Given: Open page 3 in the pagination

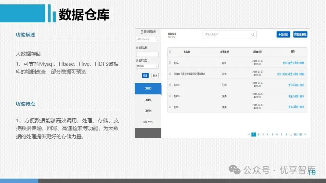Looking at the screenshot, I should pos(263,135).
